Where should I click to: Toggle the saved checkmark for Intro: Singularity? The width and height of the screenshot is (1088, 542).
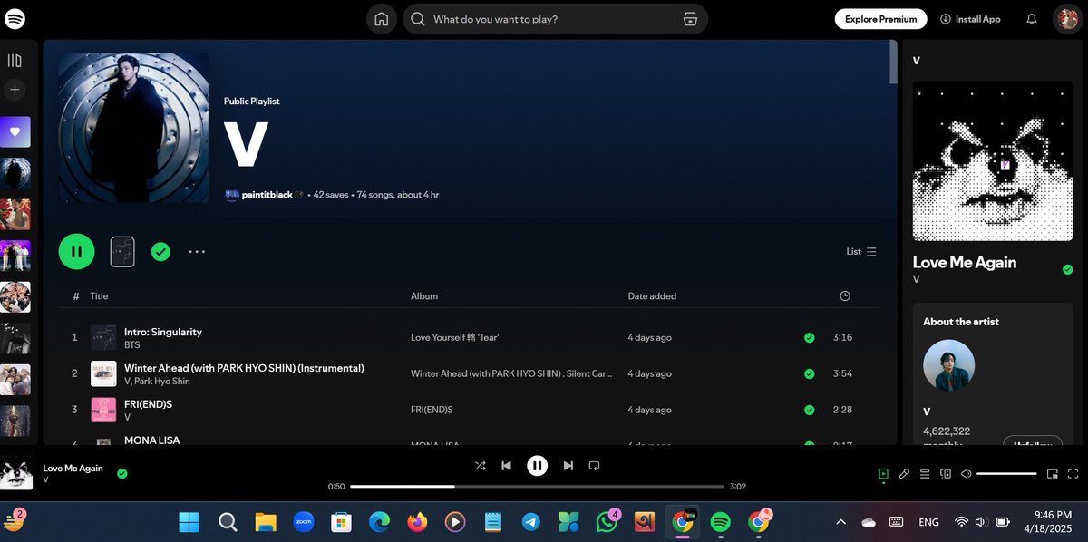(809, 337)
